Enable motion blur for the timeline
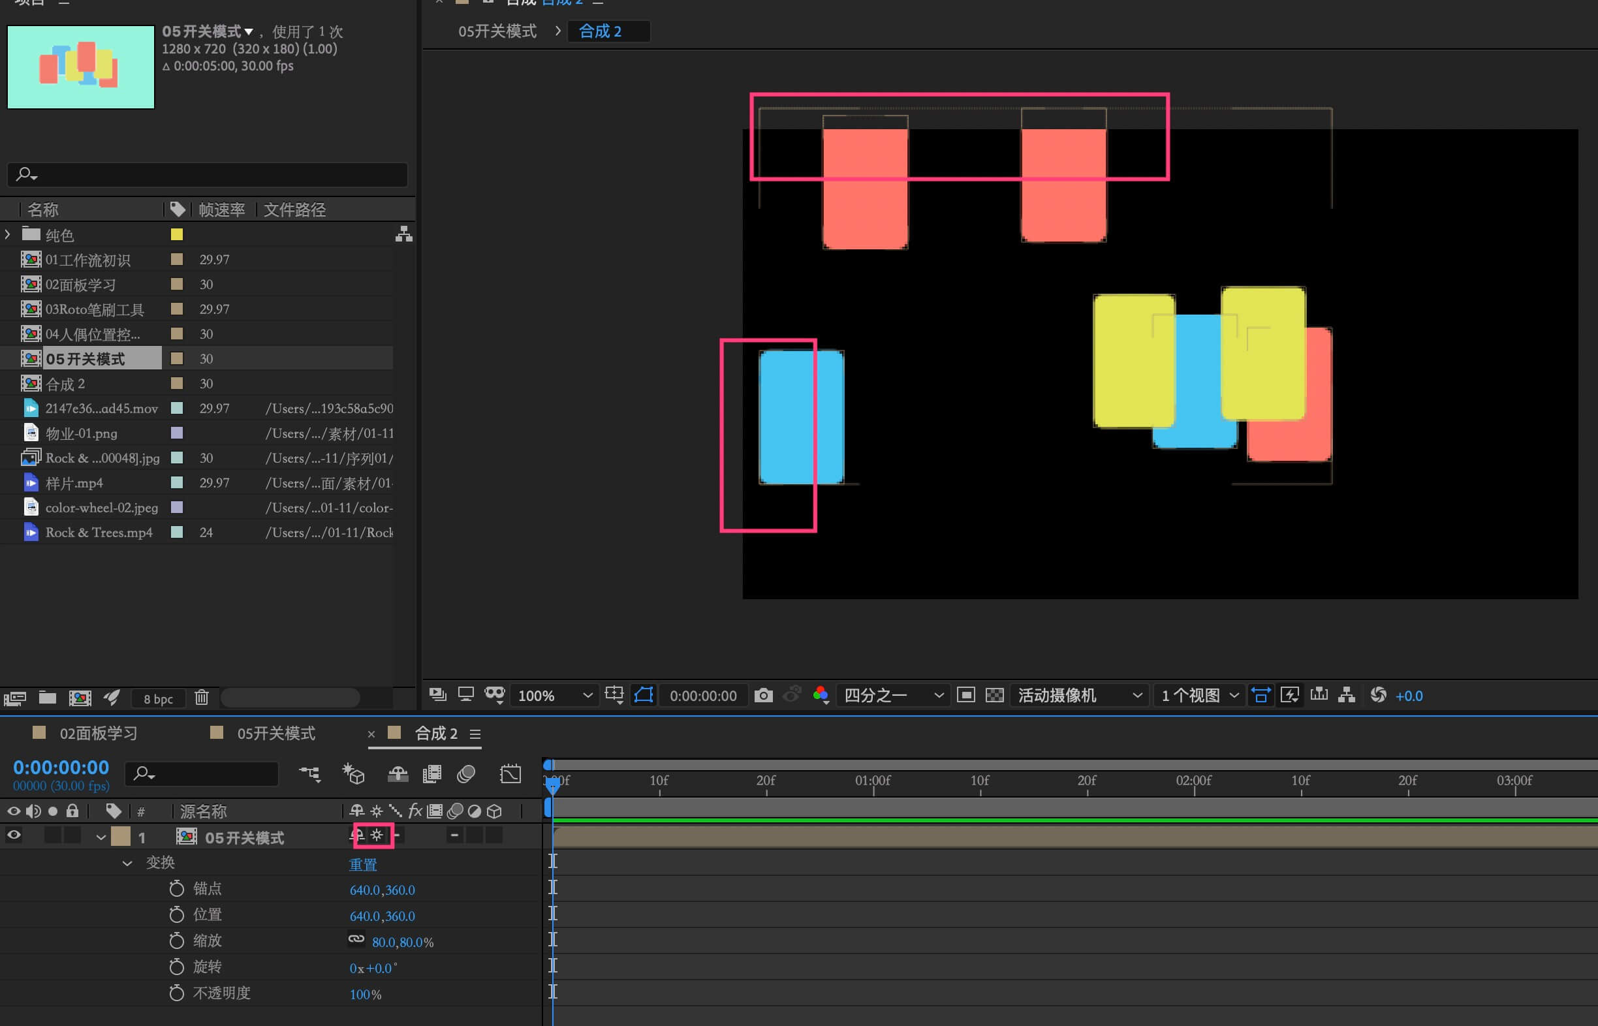Screen dimensions: 1598x1026 (466, 774)
